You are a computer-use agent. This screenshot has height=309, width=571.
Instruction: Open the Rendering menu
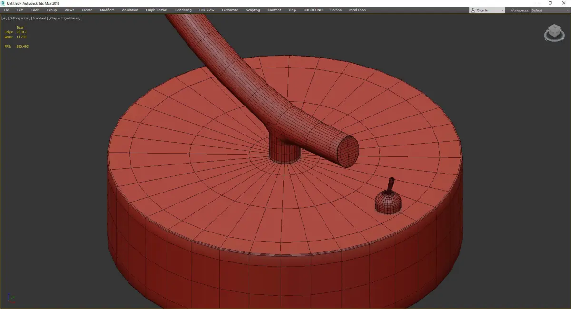pyautogui.click(x=183, y=10)
